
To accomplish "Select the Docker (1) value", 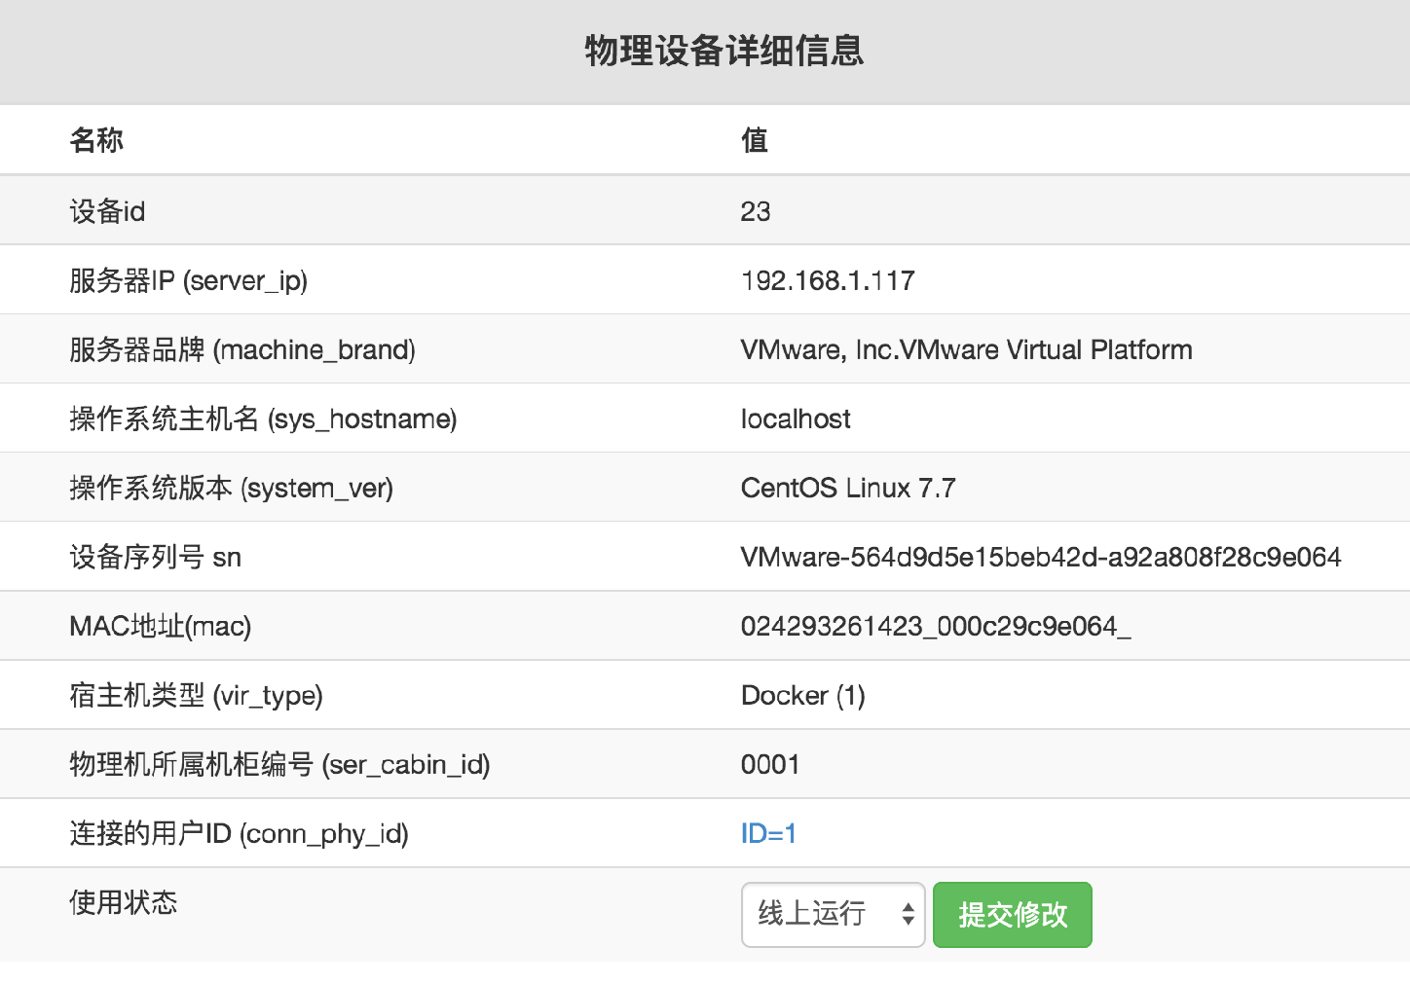I will click(x=803, y=695).
